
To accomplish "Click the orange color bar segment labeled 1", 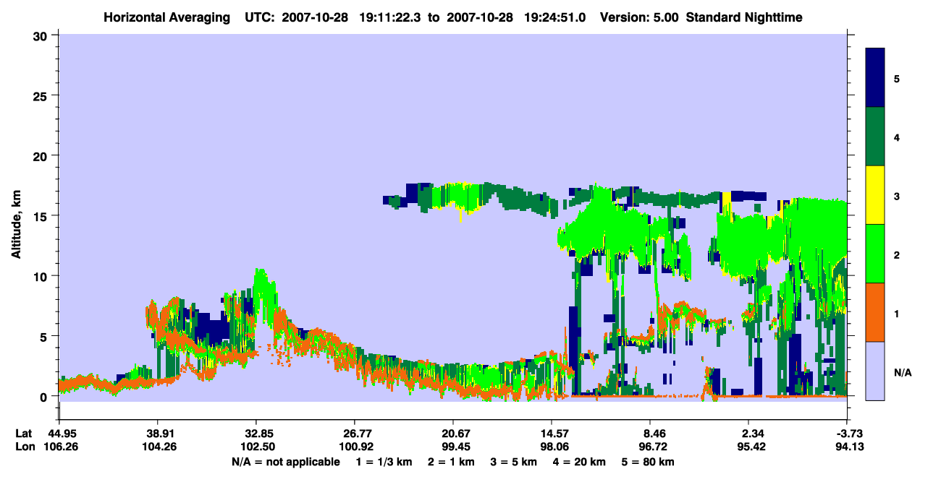I will point(875,312).
